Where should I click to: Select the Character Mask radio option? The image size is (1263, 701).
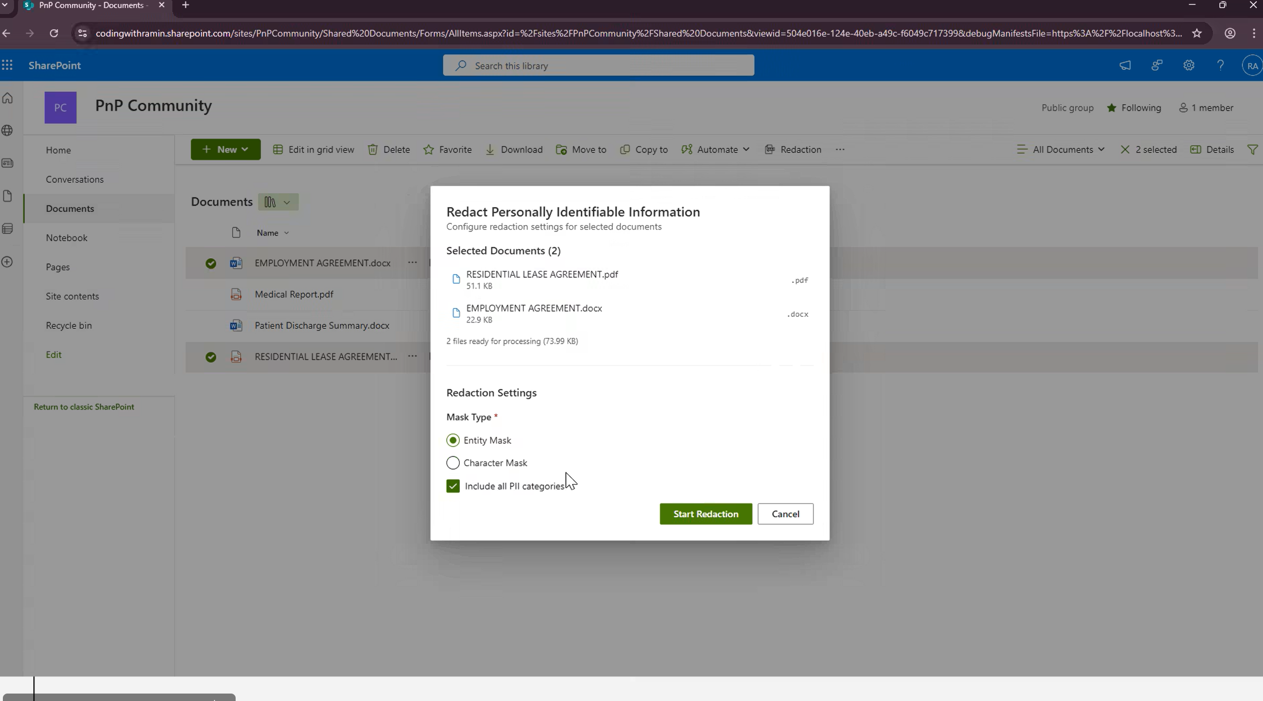pos(453,463)
